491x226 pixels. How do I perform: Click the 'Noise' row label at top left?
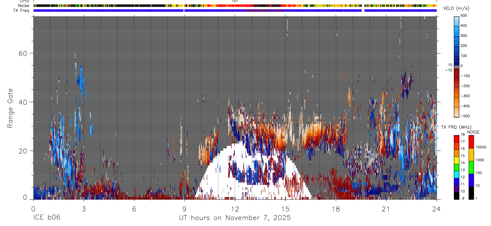(24, 6)
